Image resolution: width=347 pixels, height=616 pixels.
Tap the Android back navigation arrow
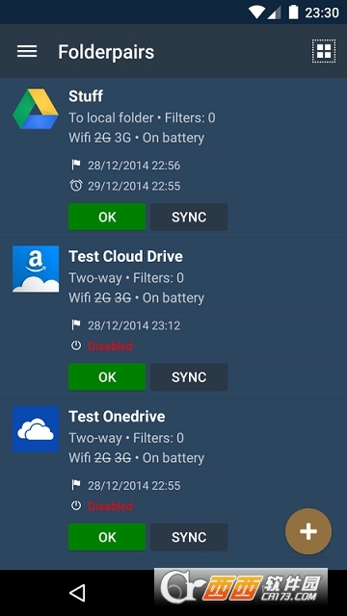coord(77,593)
